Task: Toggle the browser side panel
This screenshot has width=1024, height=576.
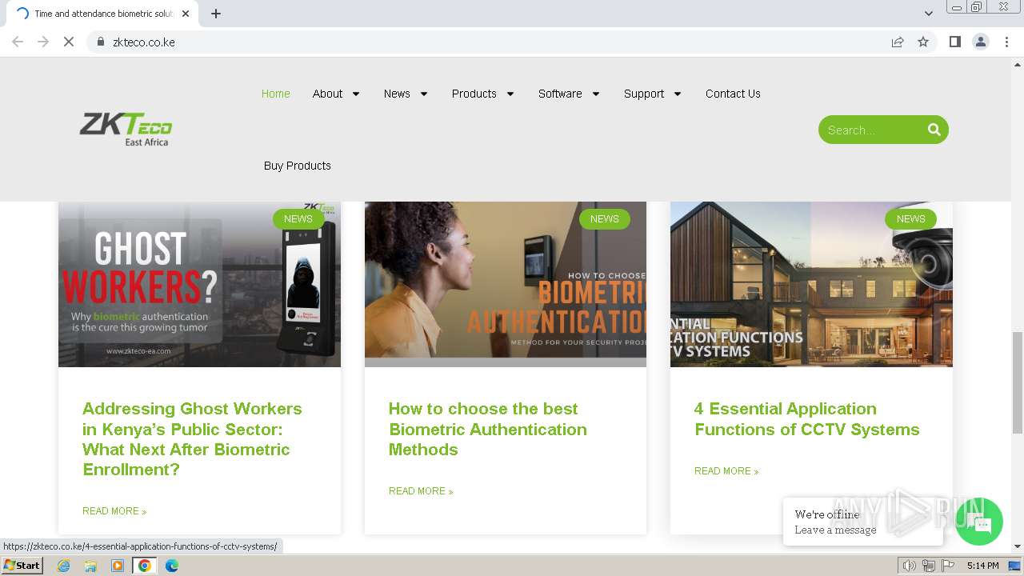Action: [x=954, y=42]
